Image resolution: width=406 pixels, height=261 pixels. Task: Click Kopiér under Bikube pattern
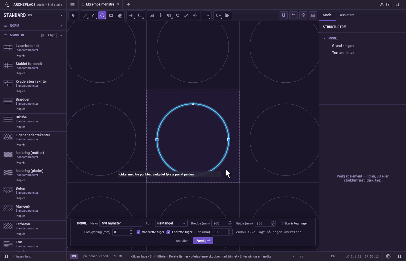tap(21, 127)
